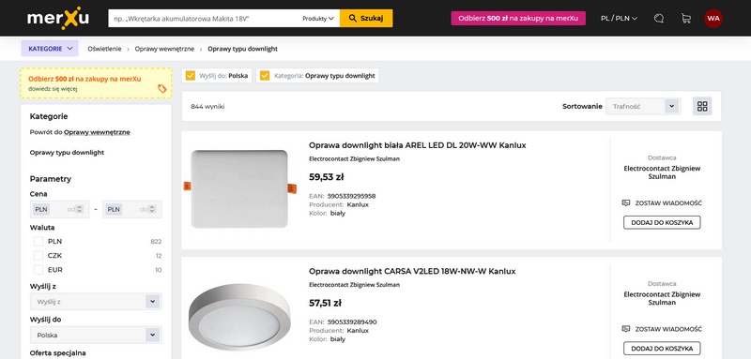Check the PLN currency checkbox

[38, 242]
